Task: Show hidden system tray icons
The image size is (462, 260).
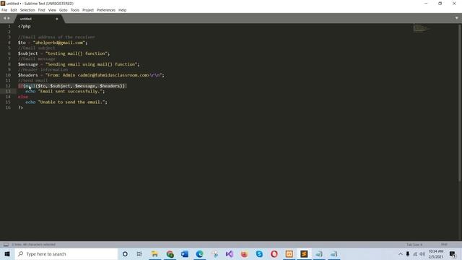Action: point(401,253)
